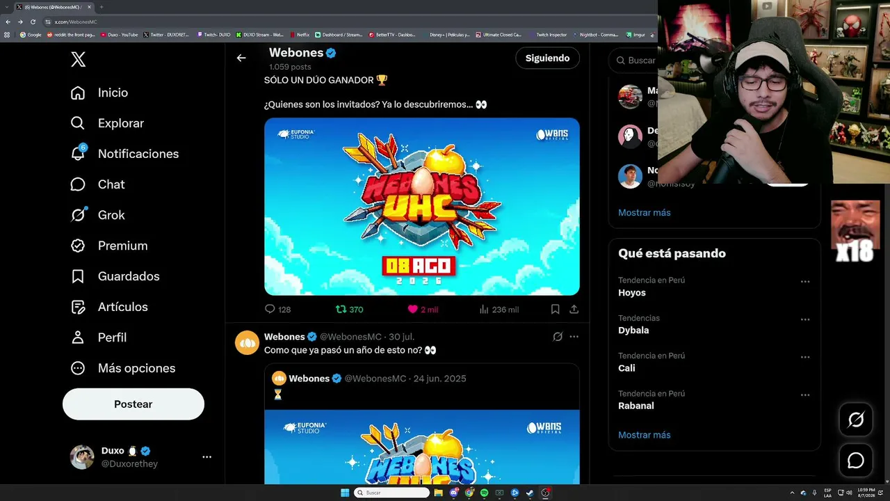Open the Premium sidebar item

click(x=109, y=246)
